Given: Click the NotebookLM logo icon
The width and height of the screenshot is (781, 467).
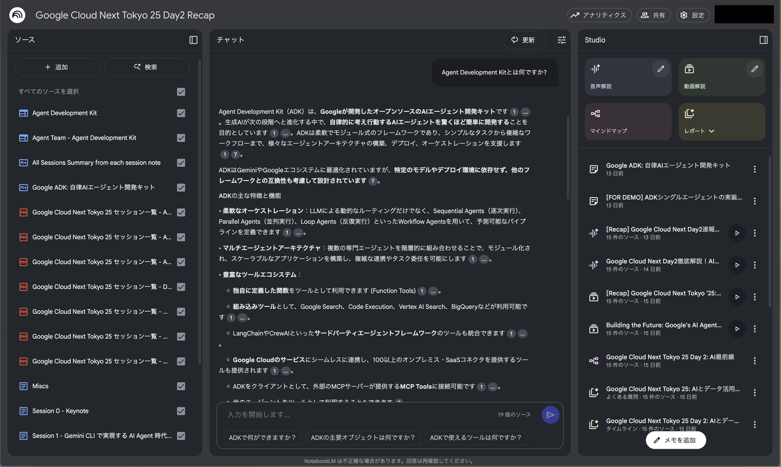Looking at the screenshot, I should click(x=17, y=15).
